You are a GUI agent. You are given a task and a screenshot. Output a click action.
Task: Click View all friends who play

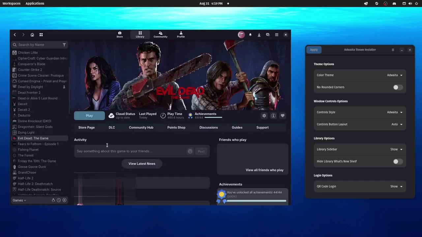click(x=264, y=170)
